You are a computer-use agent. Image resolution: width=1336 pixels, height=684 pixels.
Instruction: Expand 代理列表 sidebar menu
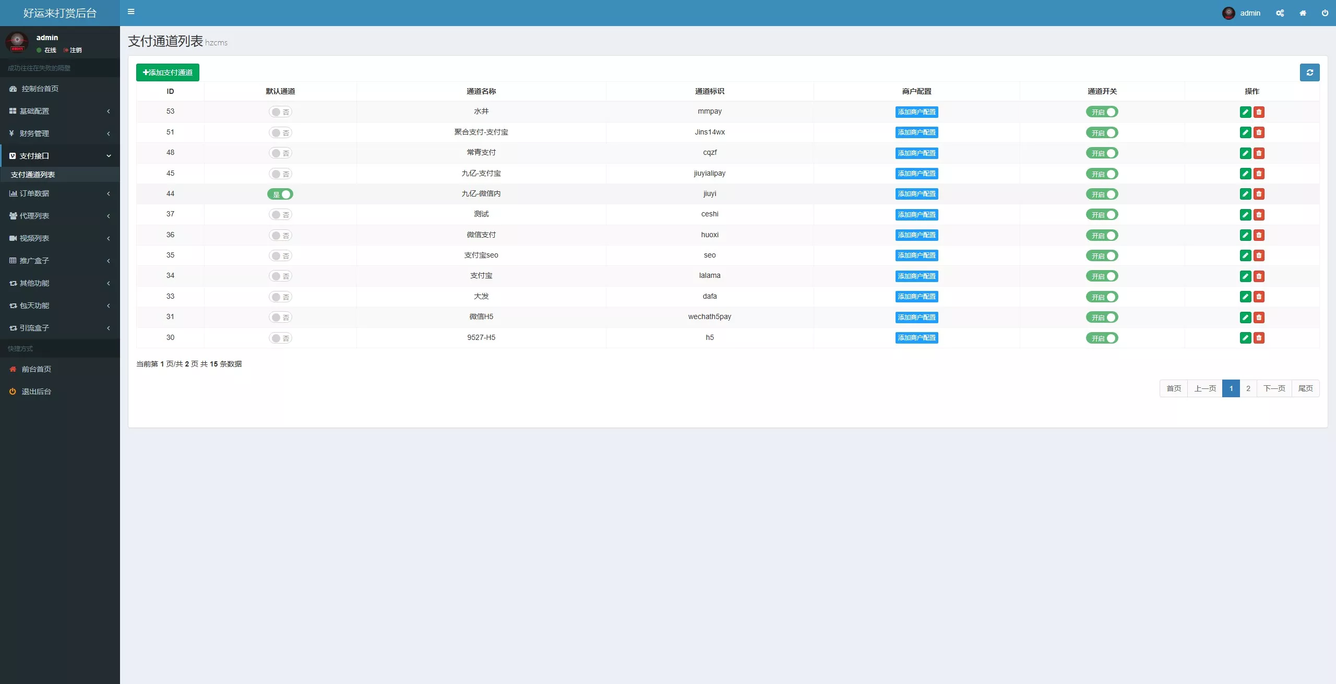click(x=60, y=216)
